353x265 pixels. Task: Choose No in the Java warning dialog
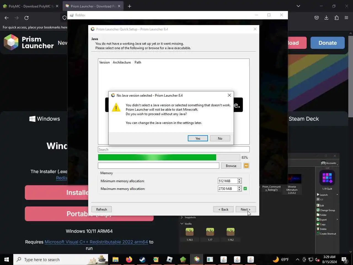coord(220,138)
